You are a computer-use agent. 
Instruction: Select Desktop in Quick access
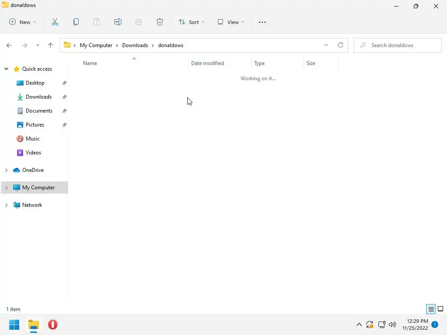pyautogui.click(x=35, y=83)
